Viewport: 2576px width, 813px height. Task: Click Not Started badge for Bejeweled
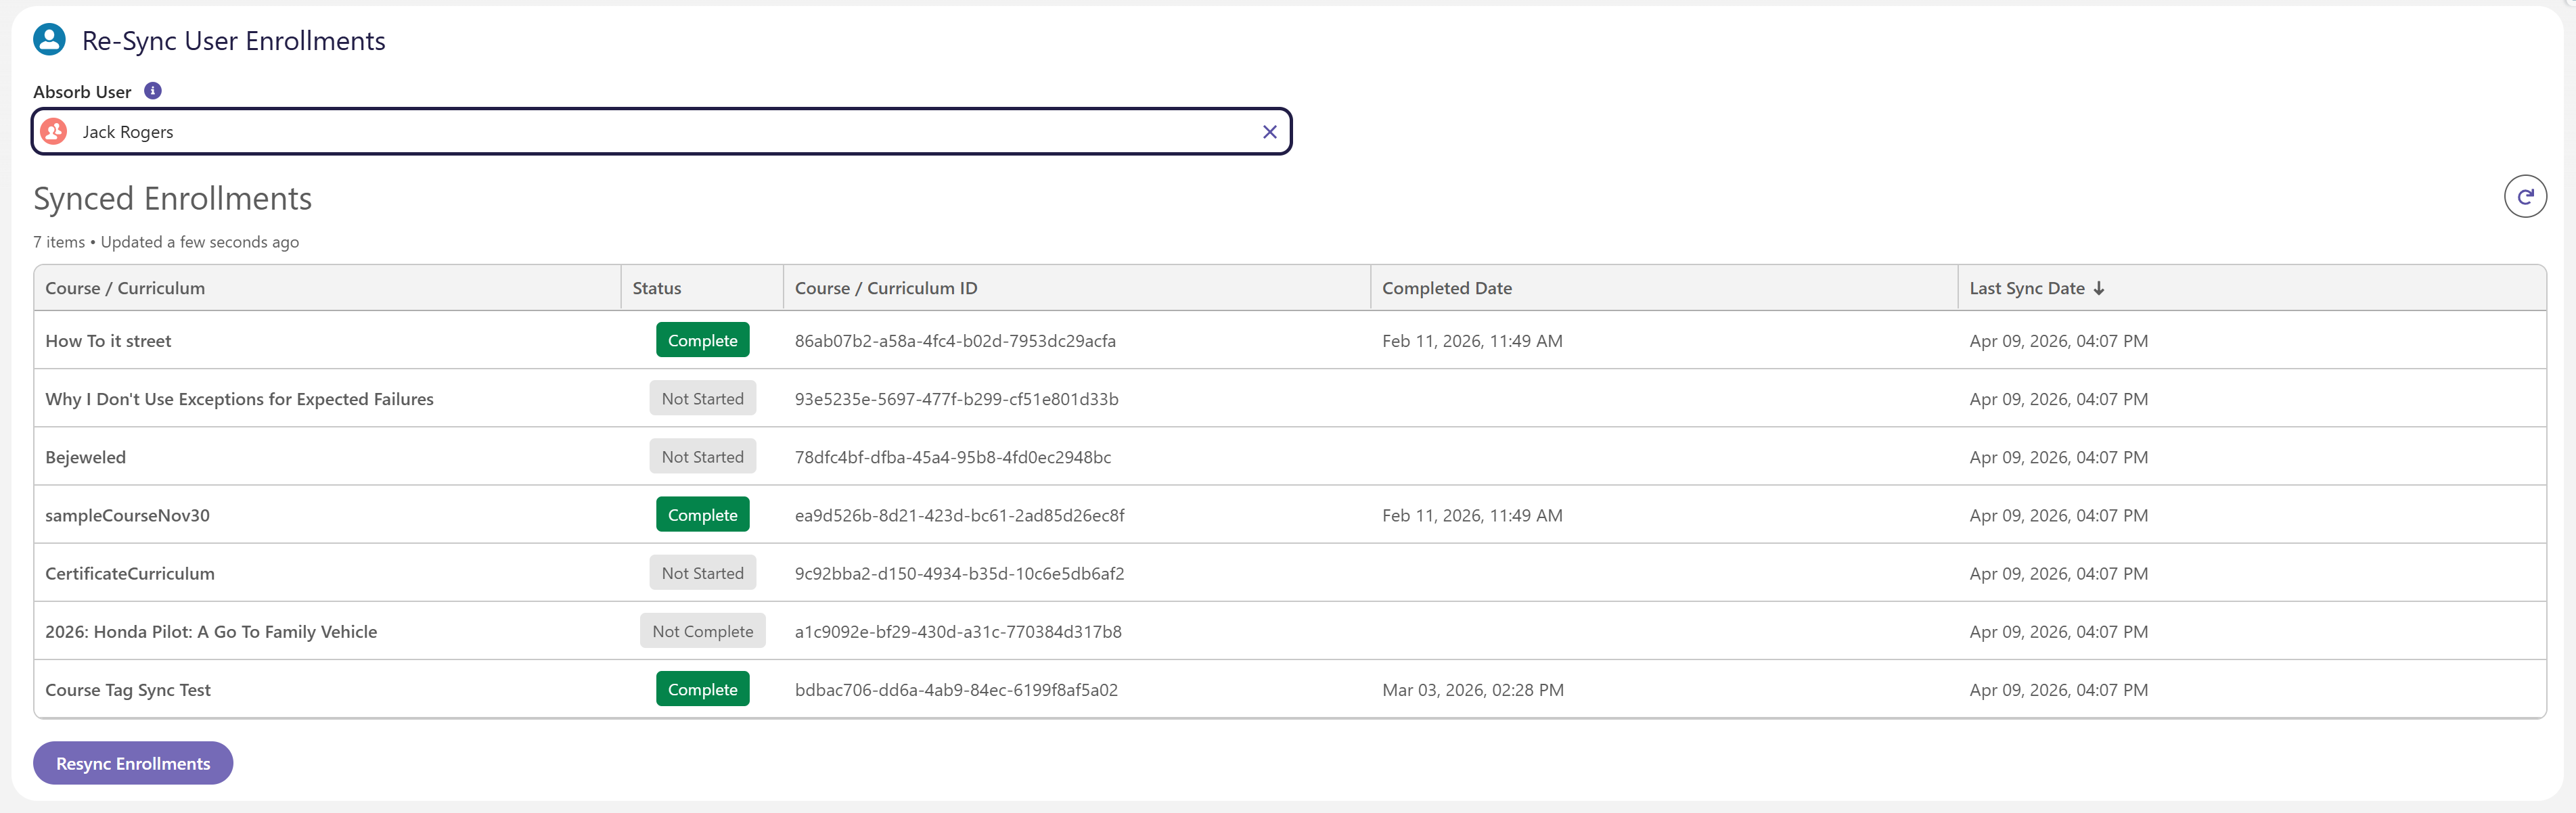tap(702, 456)
